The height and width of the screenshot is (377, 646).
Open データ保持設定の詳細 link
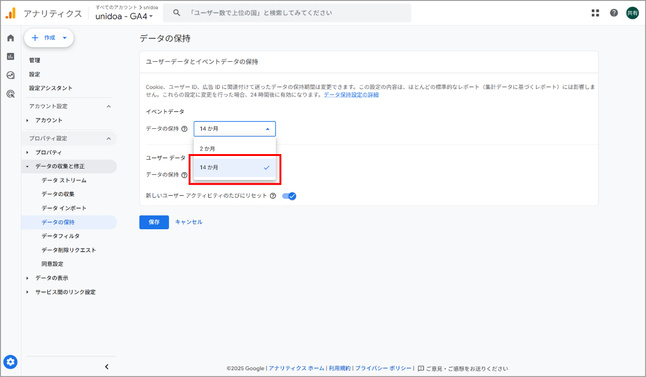tap(351, 95)
